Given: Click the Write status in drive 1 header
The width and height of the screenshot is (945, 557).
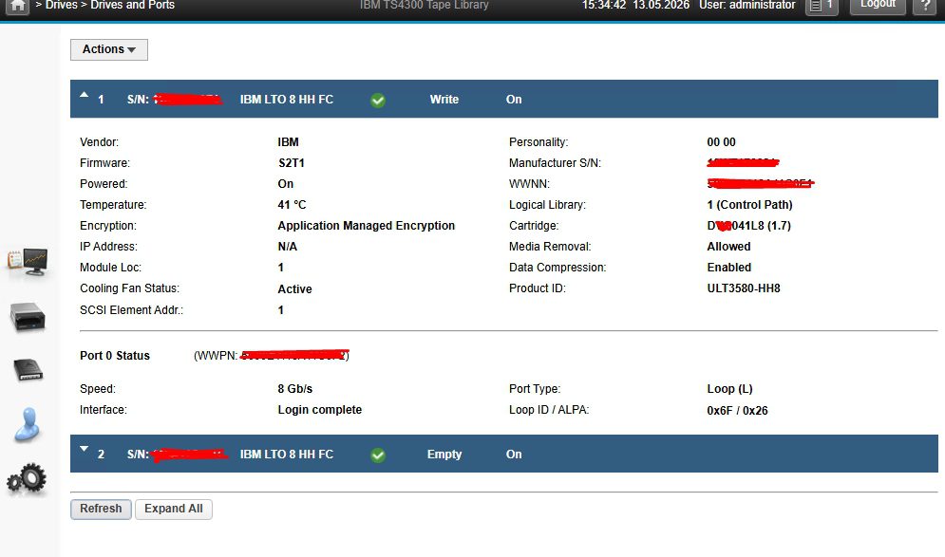Looking at the screenshot, I should (x=444, y=100).
